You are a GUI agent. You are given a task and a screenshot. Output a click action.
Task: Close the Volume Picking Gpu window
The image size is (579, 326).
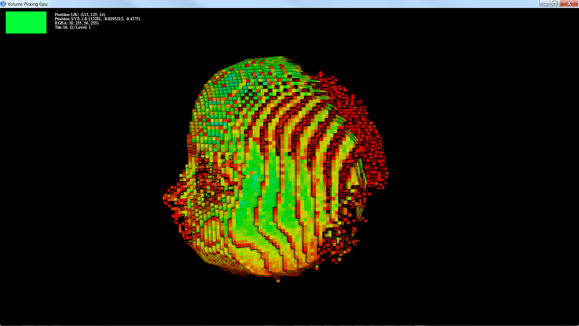click(569, 4)
